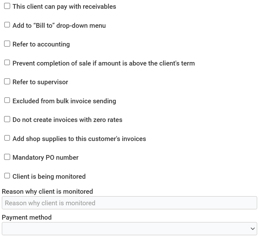Click the reason why client is monitored field
Screen dimensions: 259x238
[x=129, y=203]
